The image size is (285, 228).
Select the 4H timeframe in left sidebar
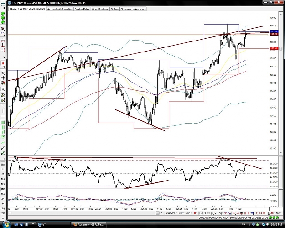tap(3, 204)
